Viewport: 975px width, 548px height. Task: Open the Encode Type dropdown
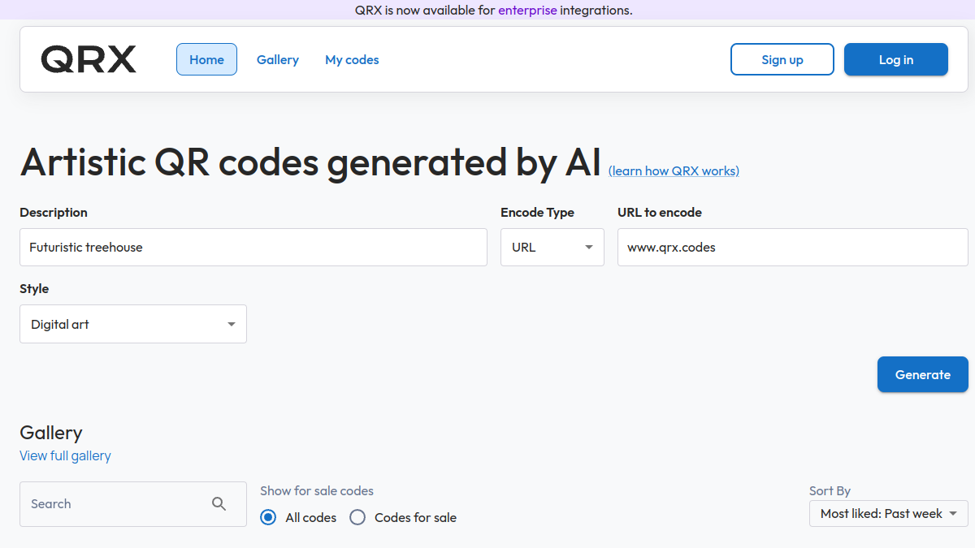[552, 247]
